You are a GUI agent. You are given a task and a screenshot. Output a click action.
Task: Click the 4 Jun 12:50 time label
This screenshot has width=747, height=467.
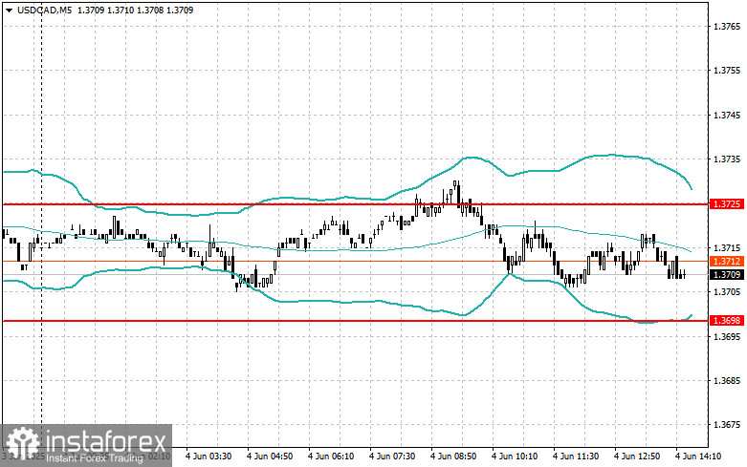pos(637,456)
